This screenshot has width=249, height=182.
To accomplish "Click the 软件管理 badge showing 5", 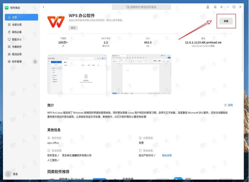I will coord(35,62).
